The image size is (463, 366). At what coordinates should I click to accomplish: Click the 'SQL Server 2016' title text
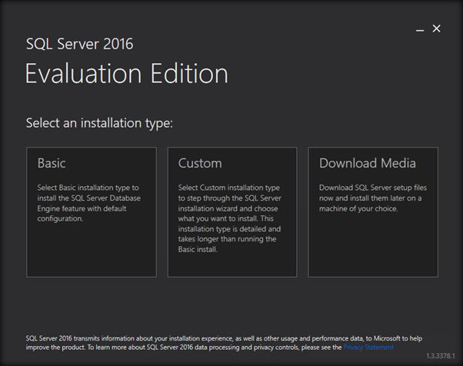80,44
